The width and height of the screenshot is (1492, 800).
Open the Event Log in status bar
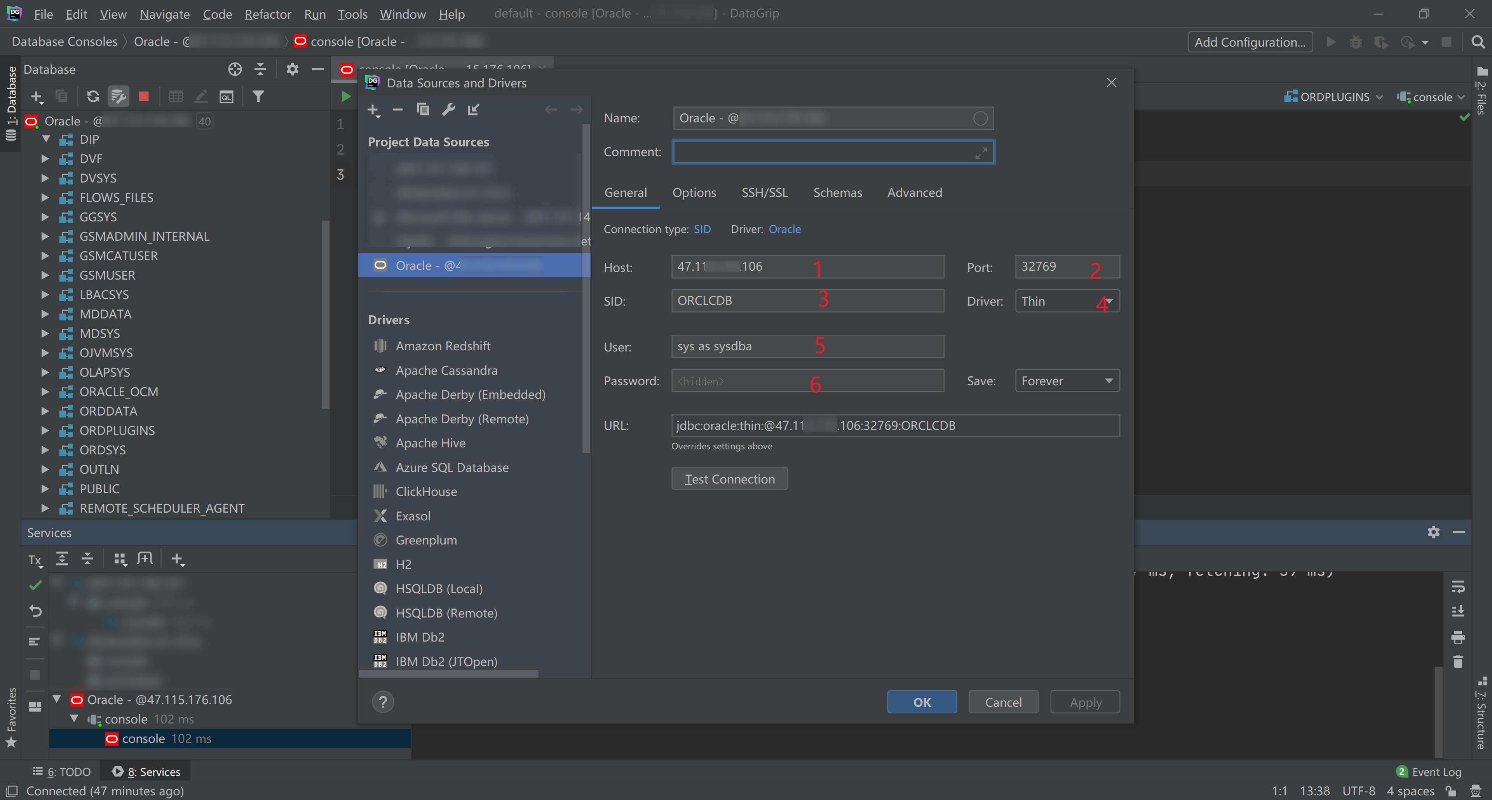click(x=1429, y=772)
